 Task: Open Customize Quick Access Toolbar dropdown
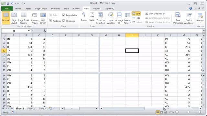pos(24,4)
